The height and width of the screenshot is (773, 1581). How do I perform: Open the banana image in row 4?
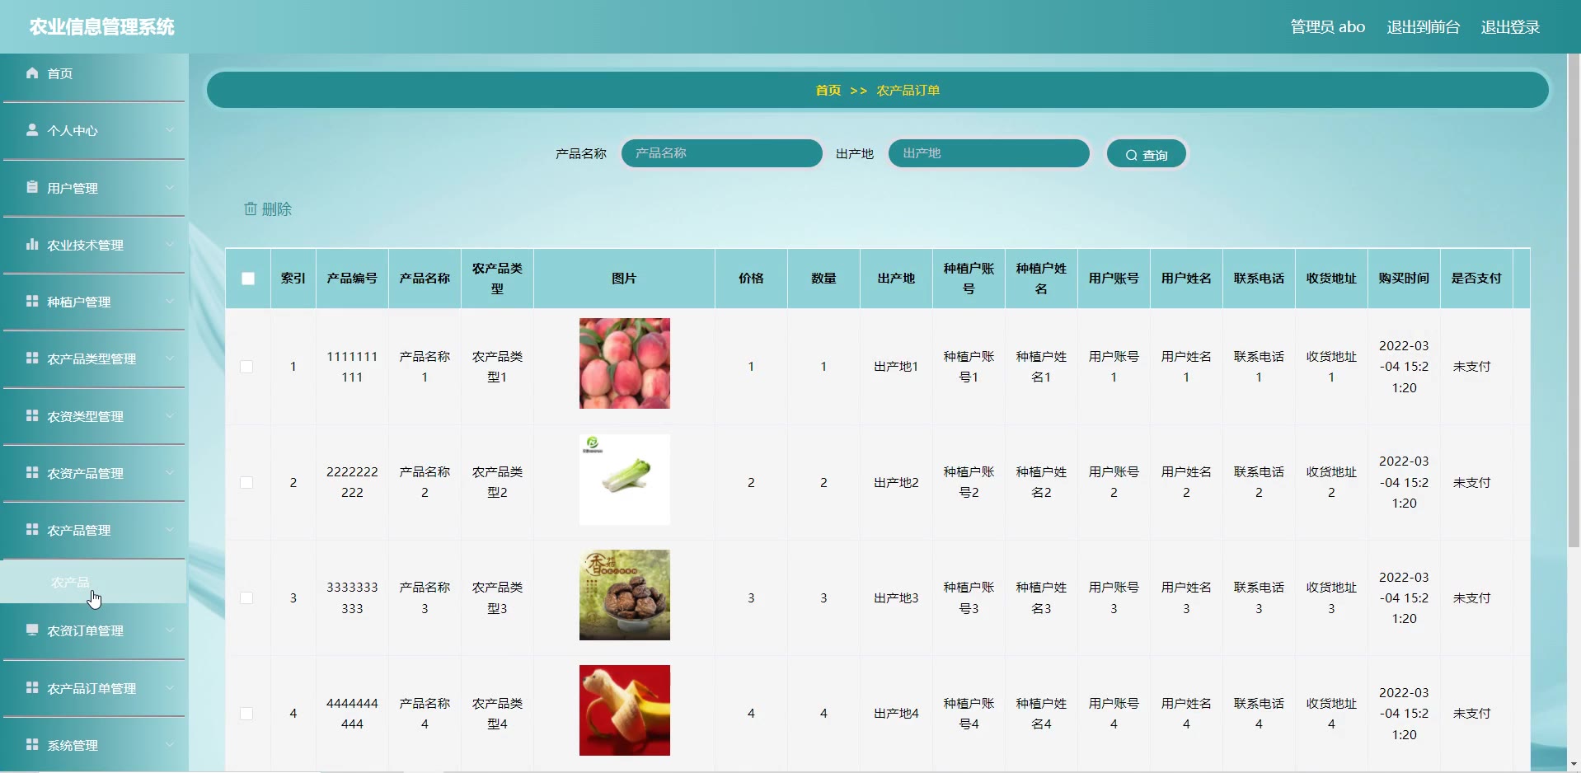point(625,710)
